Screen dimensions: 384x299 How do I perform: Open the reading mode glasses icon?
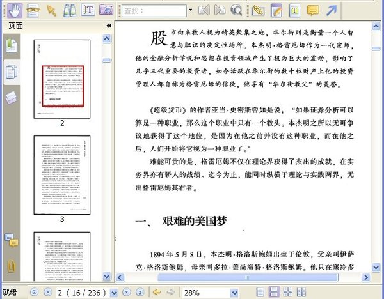coord(33,10)
